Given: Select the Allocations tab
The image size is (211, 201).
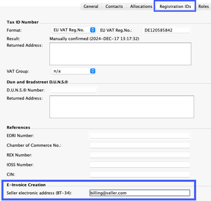Looking at the screenshot, I should click(141, 7).
